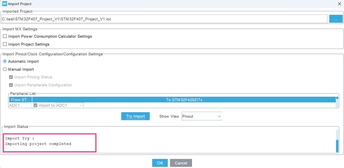Open the ADC1 import target dropdown

click(x=70, y=105)
